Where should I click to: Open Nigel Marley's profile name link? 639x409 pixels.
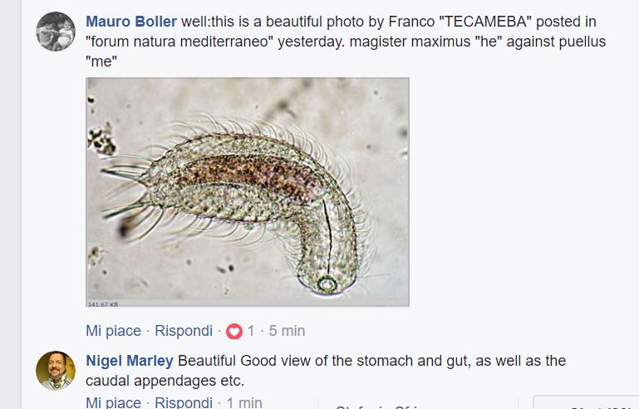pyautogui.click(x=130, y=361)
